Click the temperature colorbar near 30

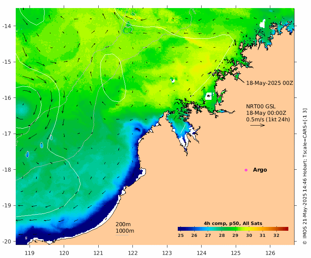coord(249,229)
